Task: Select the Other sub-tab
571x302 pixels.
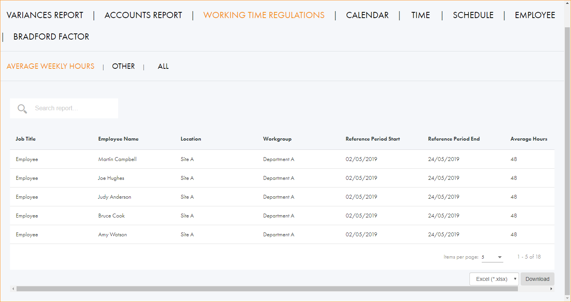Action: (x=123, y=66)
